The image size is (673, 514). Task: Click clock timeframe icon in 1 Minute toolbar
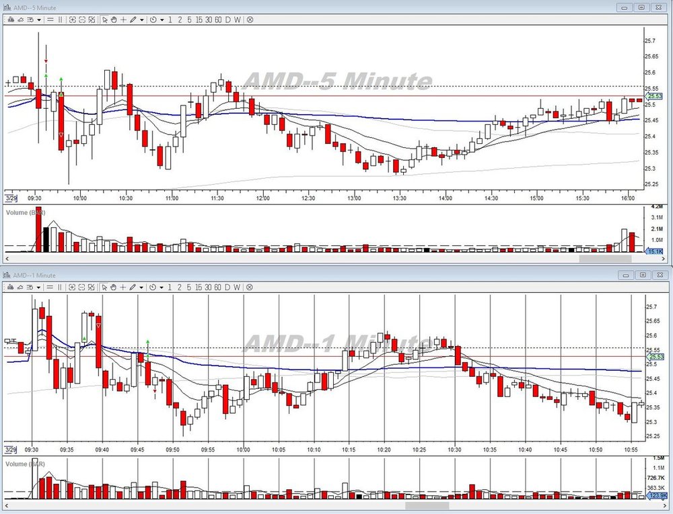pos(153,287)
